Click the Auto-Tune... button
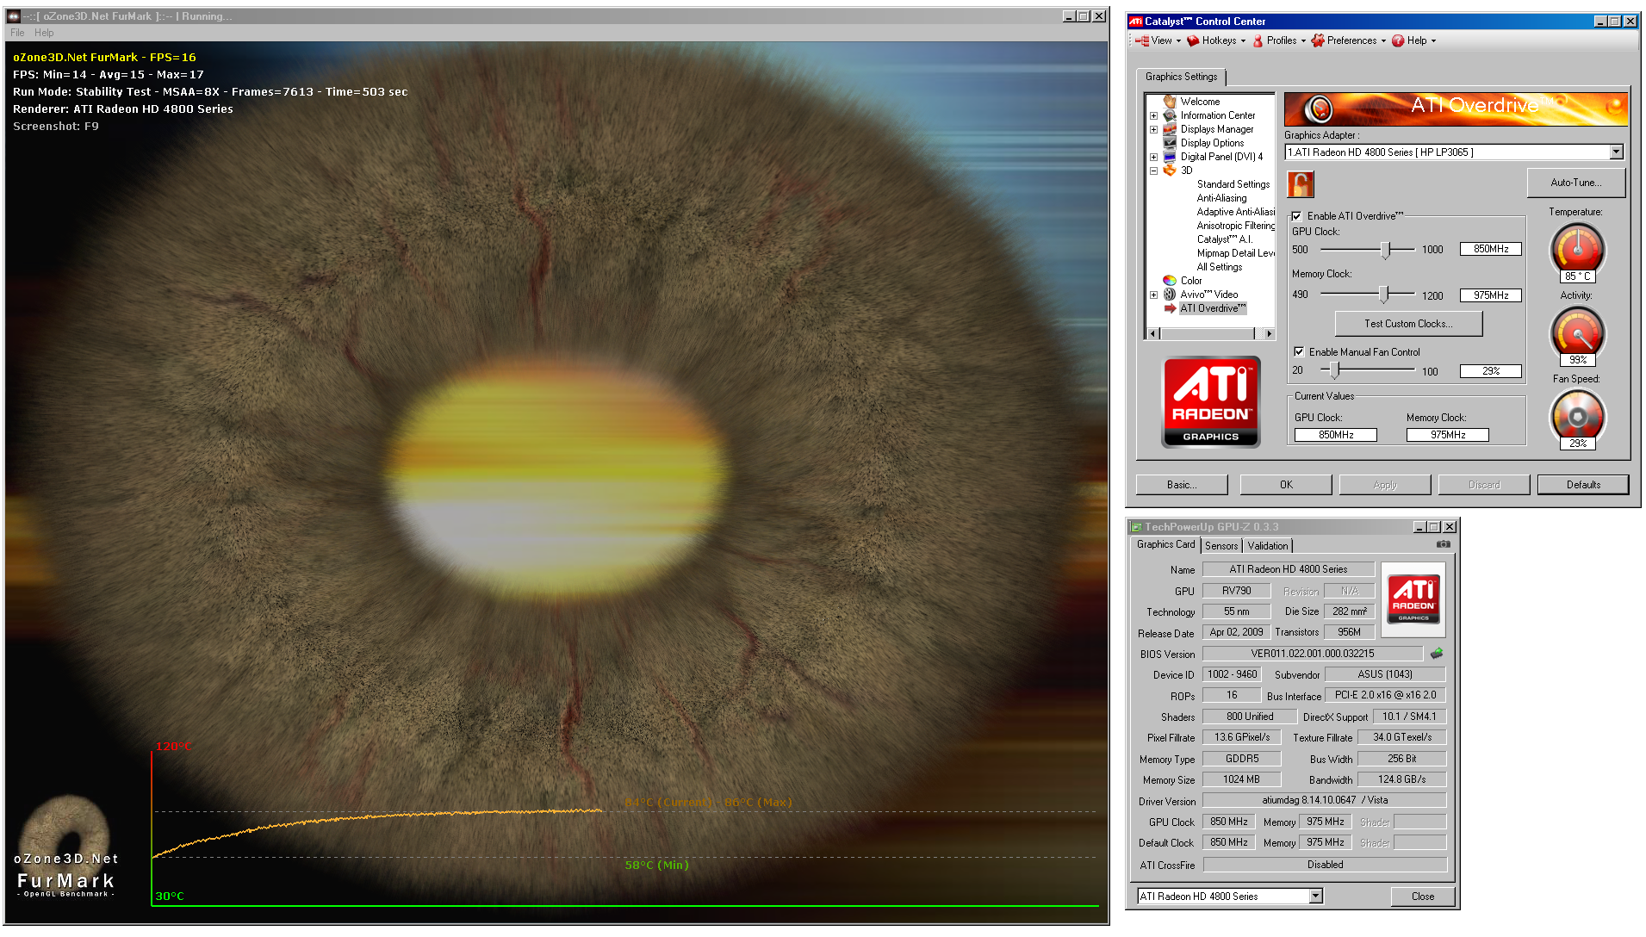Viewport: 1646px width, 937px height. tap(1576, 183)
